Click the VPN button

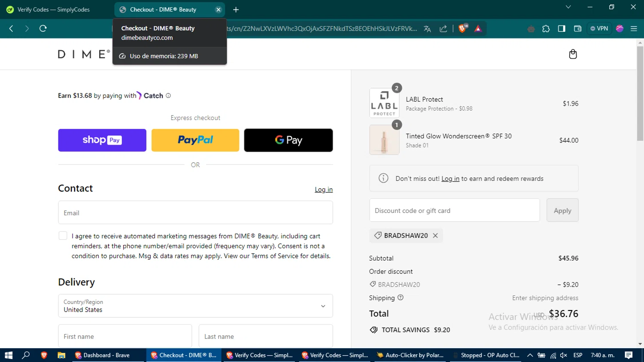coord(599,29)
